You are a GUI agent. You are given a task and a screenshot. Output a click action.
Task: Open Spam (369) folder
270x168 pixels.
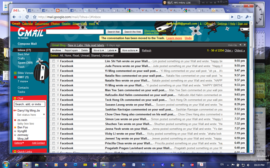[25, 63]
